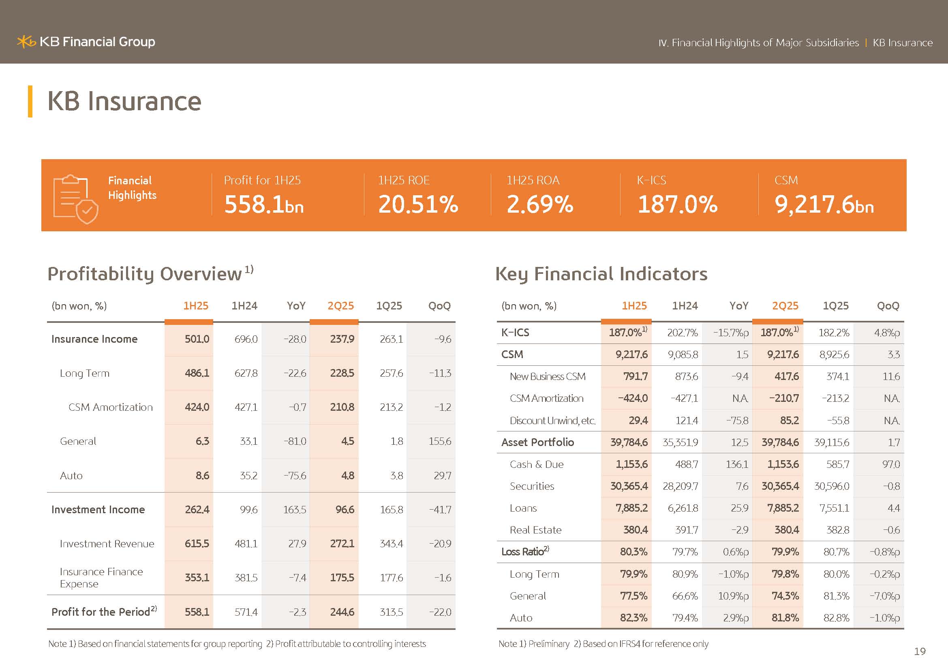948x670 pixels.
Task: Click the KB Insurance breadcrumb in header
Action: [x=902, y=43]
